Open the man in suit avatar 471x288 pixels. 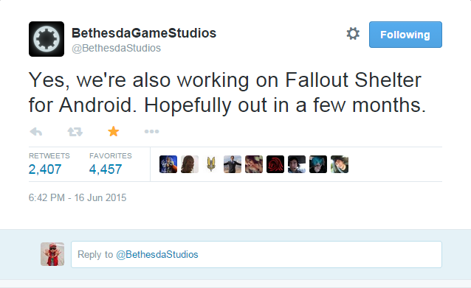233,164
